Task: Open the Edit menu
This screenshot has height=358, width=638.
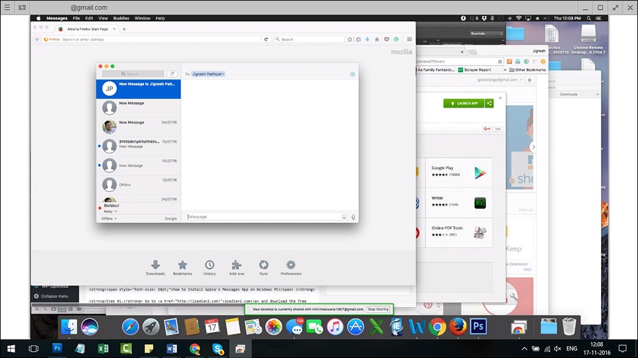Action: tap(89, 18)
